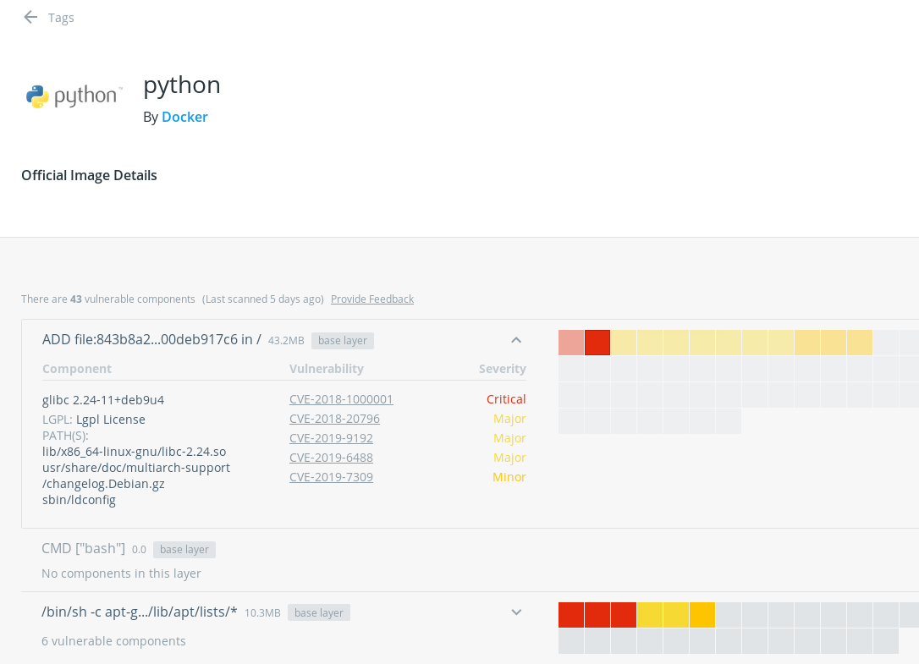Image resolution: width=919 pixels, height=664 pixels.
Task: Click the /bin/sh -c apt-g layer title
Action: [140, 612]
